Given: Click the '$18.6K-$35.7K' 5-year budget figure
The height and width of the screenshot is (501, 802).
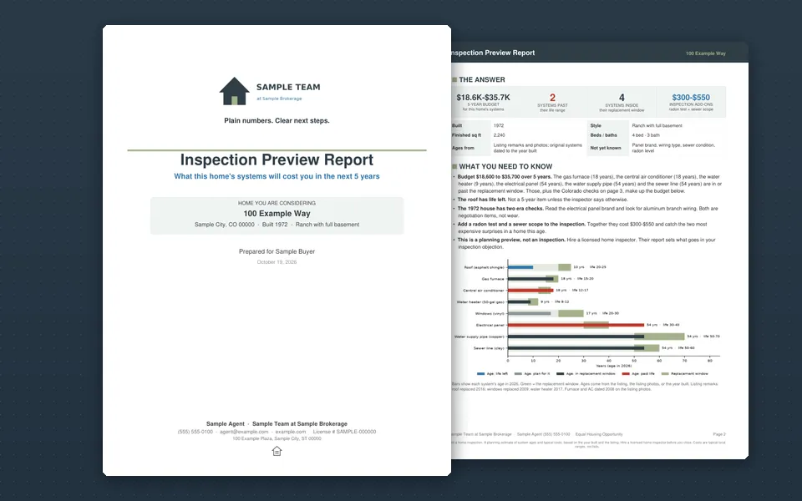Looking at the screenshot, I should 484,97.
